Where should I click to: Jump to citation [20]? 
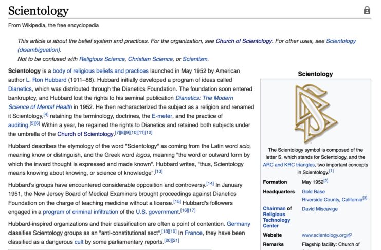tap(168, 240)
